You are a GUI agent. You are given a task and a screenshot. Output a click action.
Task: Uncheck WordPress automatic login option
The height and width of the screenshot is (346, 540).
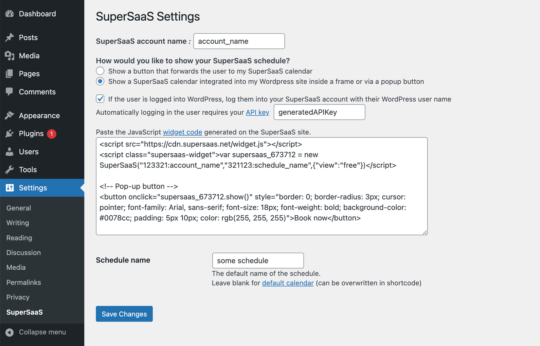[100, 99]
